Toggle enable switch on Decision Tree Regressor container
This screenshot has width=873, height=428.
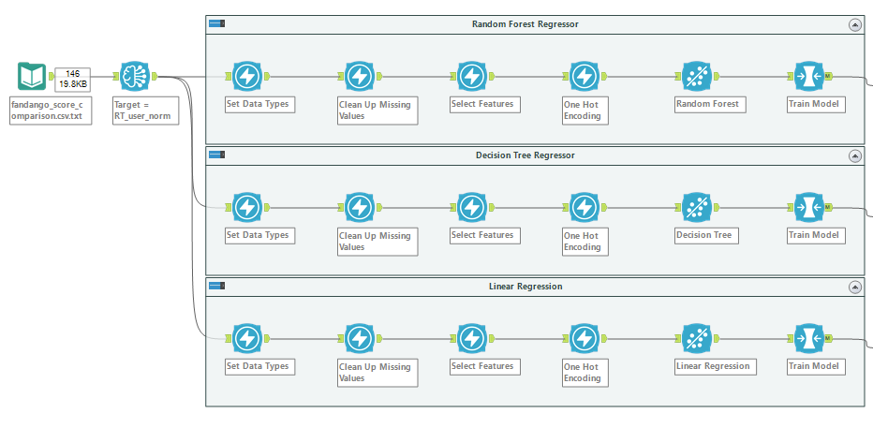point(216,155)
